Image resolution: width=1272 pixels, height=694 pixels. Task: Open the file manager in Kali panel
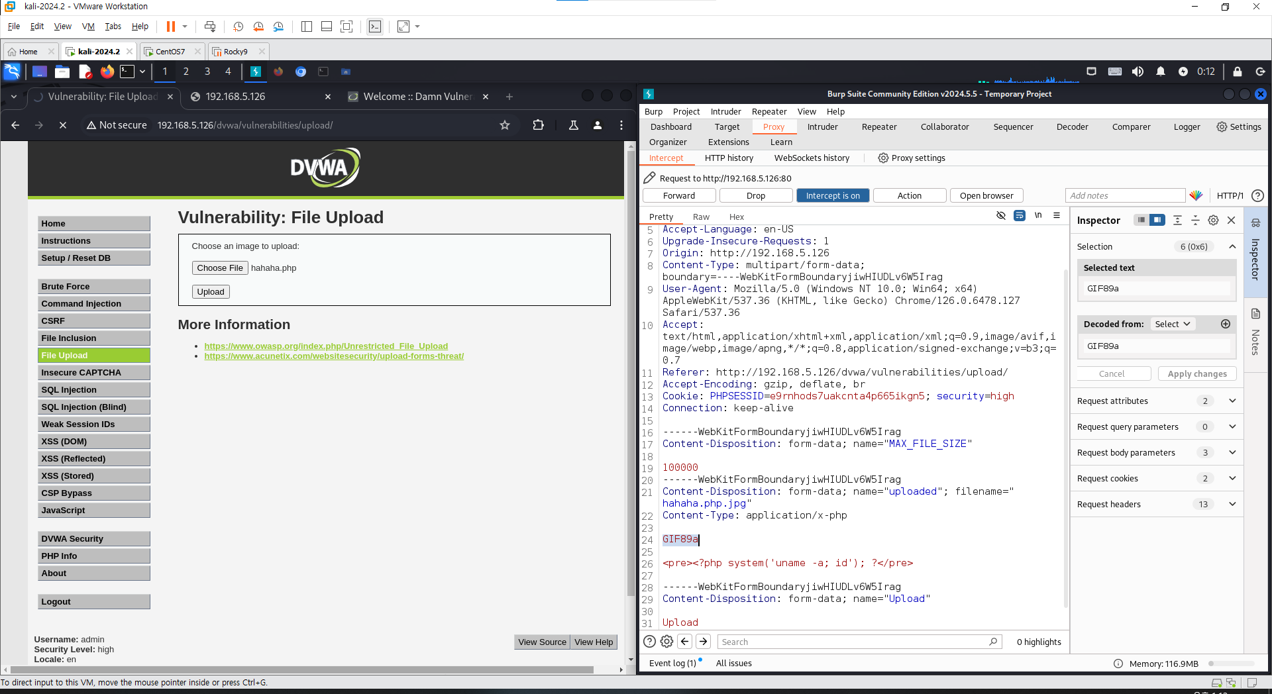click(62, 72)
